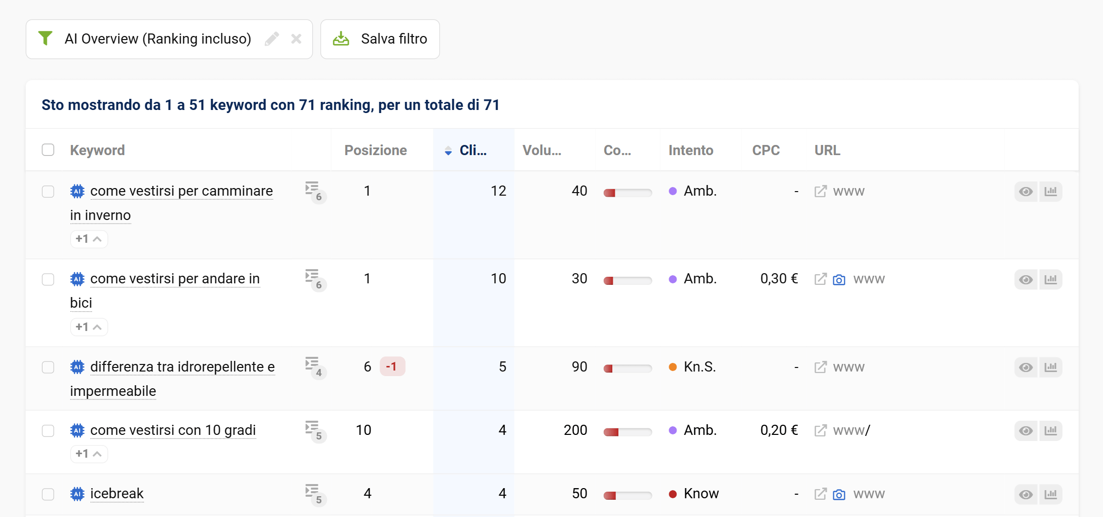
Task: Open the keyword link icebreak
Action: [117, 494]
